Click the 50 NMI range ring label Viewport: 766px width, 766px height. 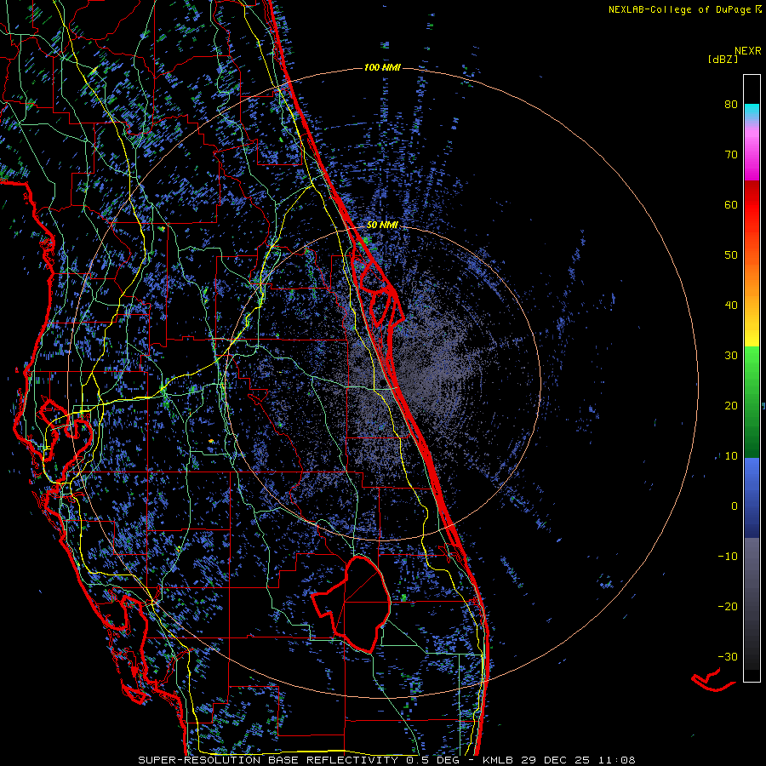[382, 226]
